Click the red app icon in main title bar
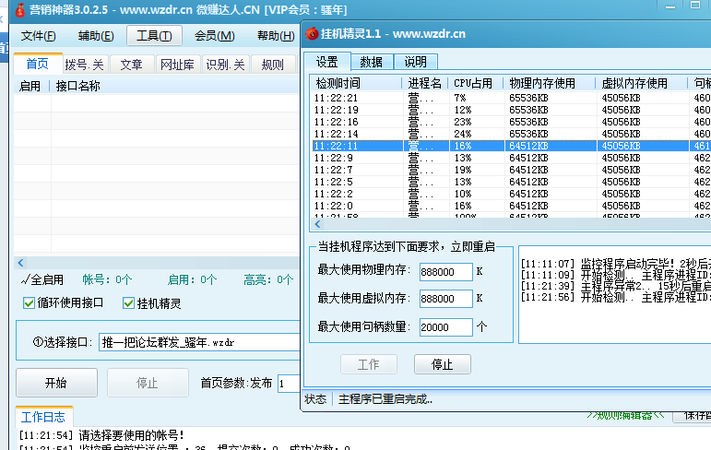 pos(19,9)
